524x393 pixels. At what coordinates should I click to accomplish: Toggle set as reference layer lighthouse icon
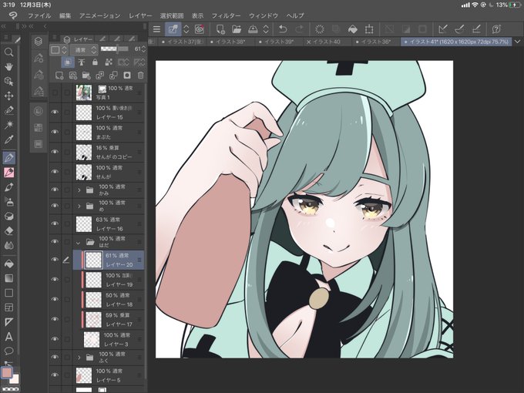pos(81,62)
